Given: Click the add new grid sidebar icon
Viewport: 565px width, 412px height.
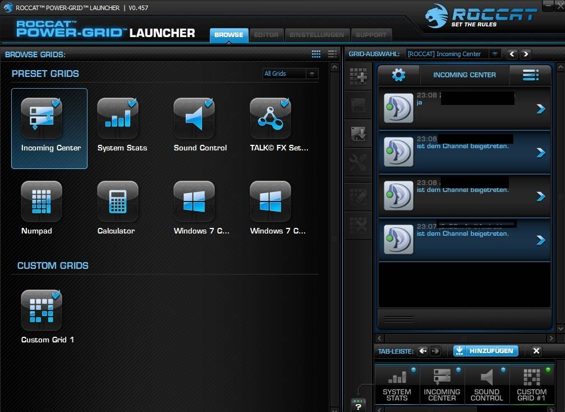Looking at the screenshot, I should [358, 76].
